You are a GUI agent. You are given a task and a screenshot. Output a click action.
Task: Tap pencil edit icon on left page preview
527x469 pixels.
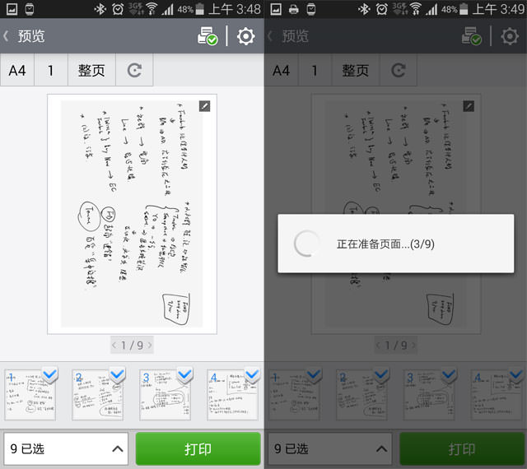[205, 106]
